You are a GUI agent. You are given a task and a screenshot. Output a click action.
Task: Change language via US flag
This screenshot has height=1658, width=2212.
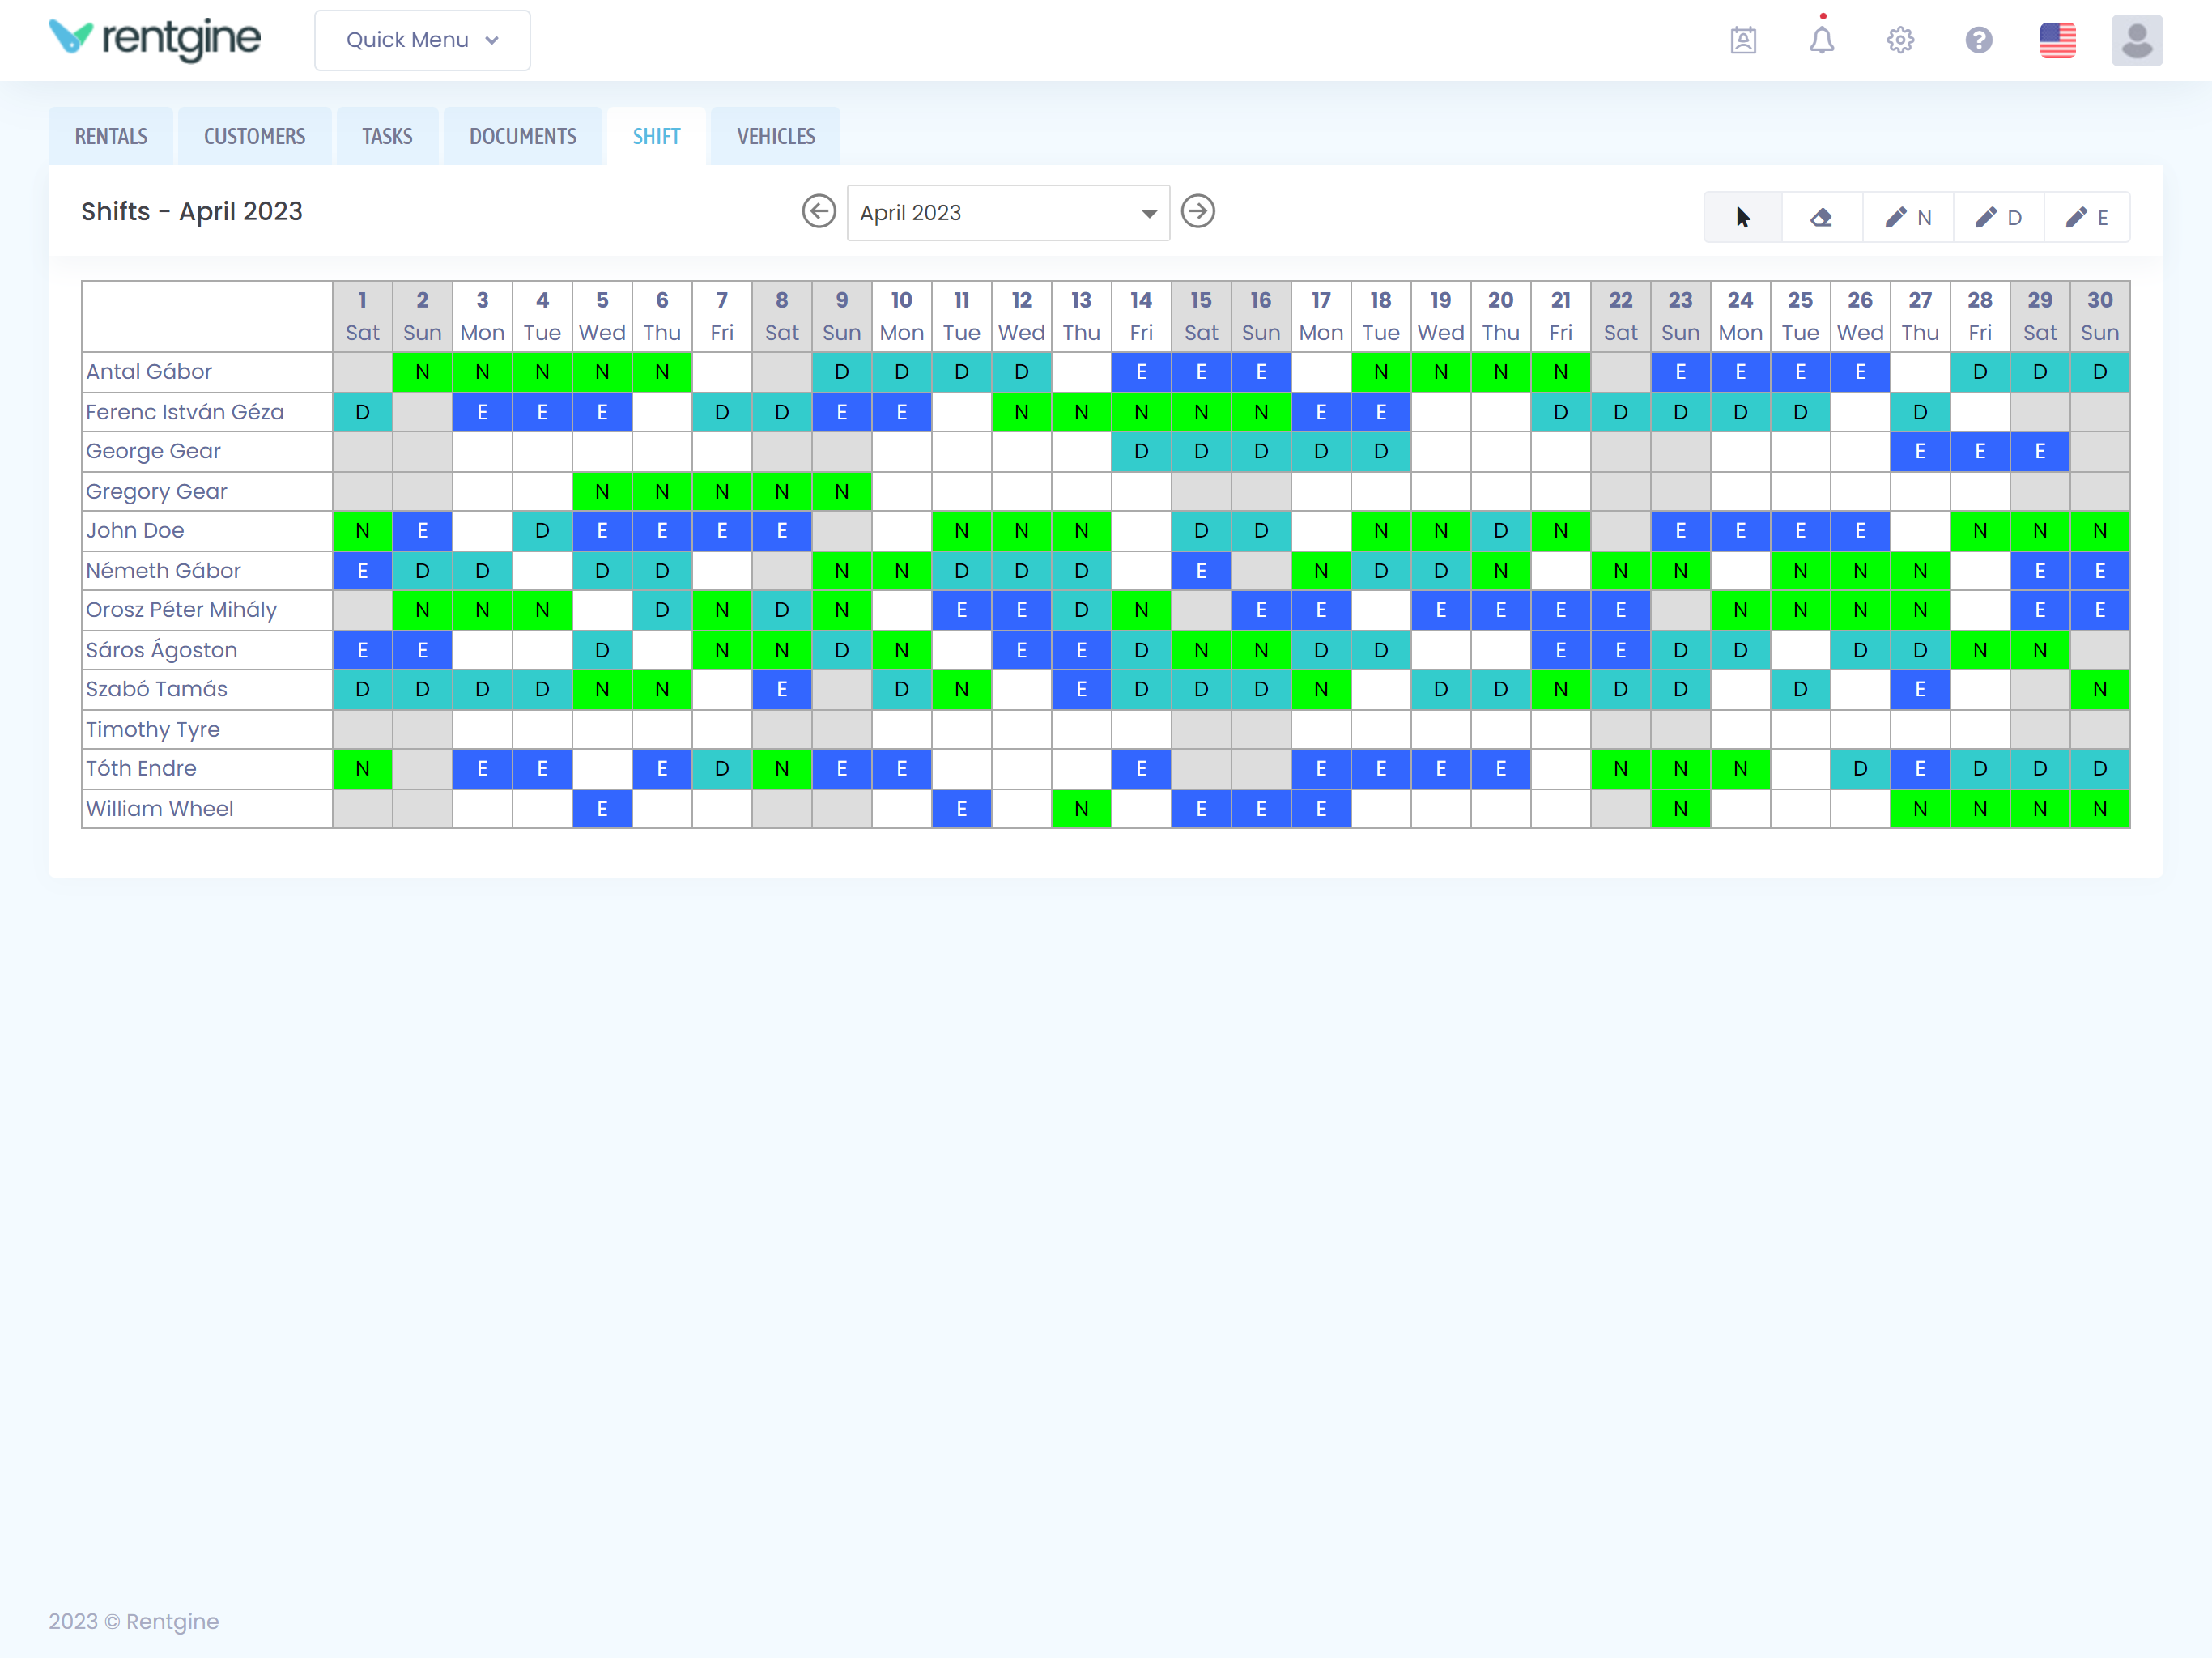click(x=2057, y=40)
